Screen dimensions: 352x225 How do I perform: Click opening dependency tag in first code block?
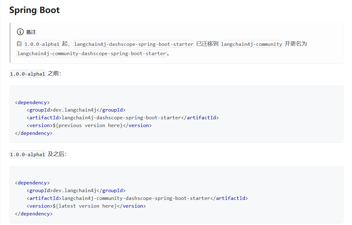point(32,102)
